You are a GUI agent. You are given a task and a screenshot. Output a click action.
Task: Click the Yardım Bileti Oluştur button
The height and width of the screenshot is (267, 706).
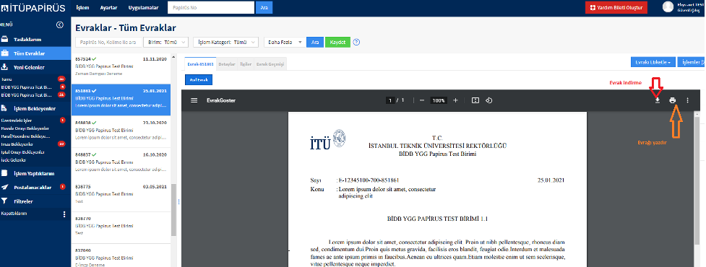616,8
